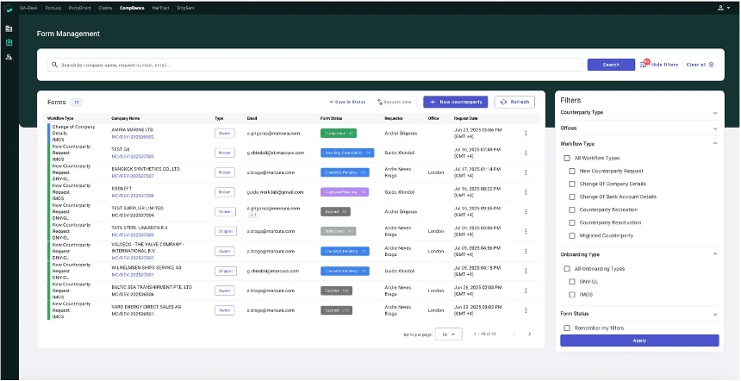Click Hide filters

(x=664, y=65)
